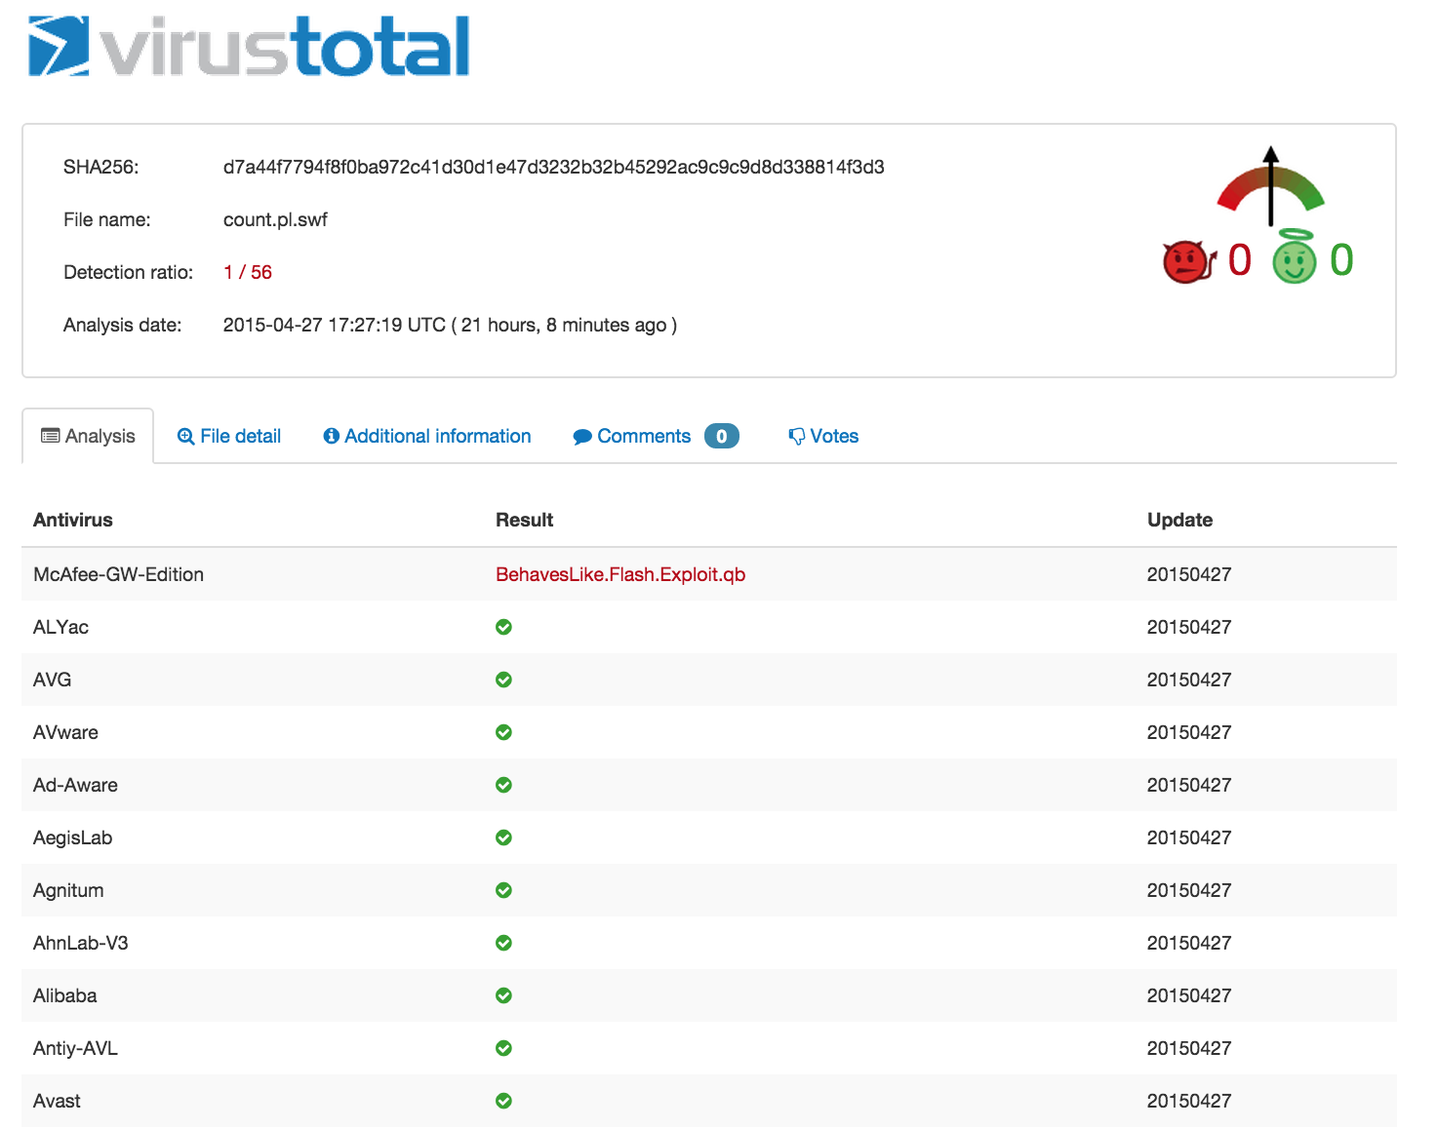Click the AVware antivirus name

click(x=65, y=732)
